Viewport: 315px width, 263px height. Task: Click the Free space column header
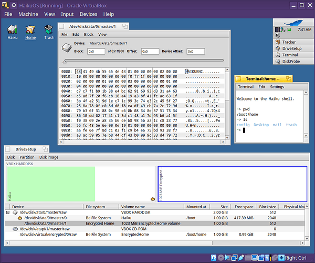click(243, 207)
